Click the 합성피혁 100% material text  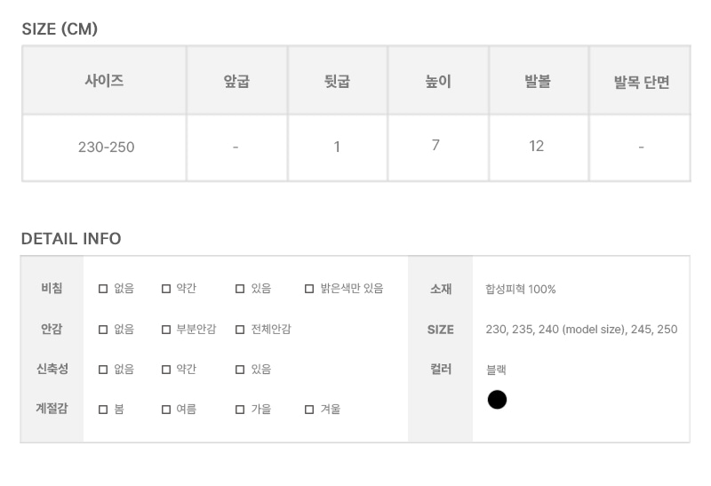point(521,290)
